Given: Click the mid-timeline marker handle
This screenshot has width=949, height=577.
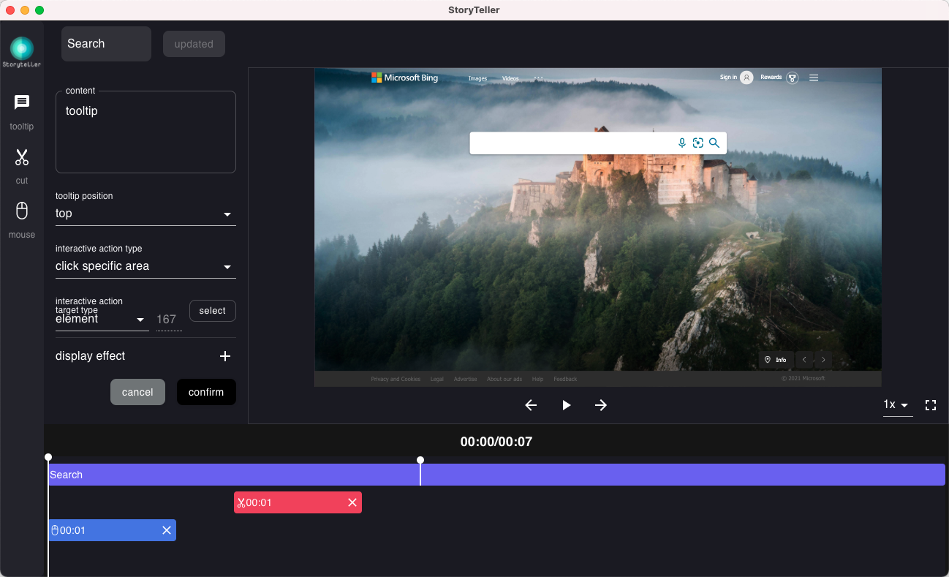Looking at the screenshot, I should coord(420,460).
